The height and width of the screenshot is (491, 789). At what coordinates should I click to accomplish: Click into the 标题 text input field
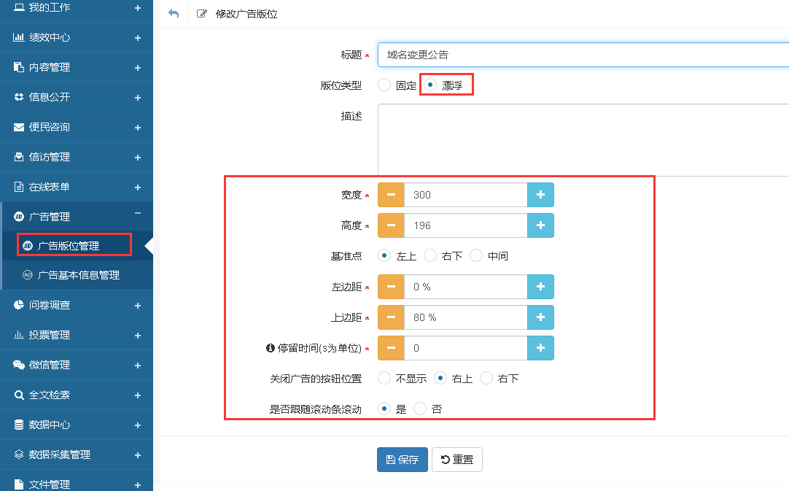[583, 55]
